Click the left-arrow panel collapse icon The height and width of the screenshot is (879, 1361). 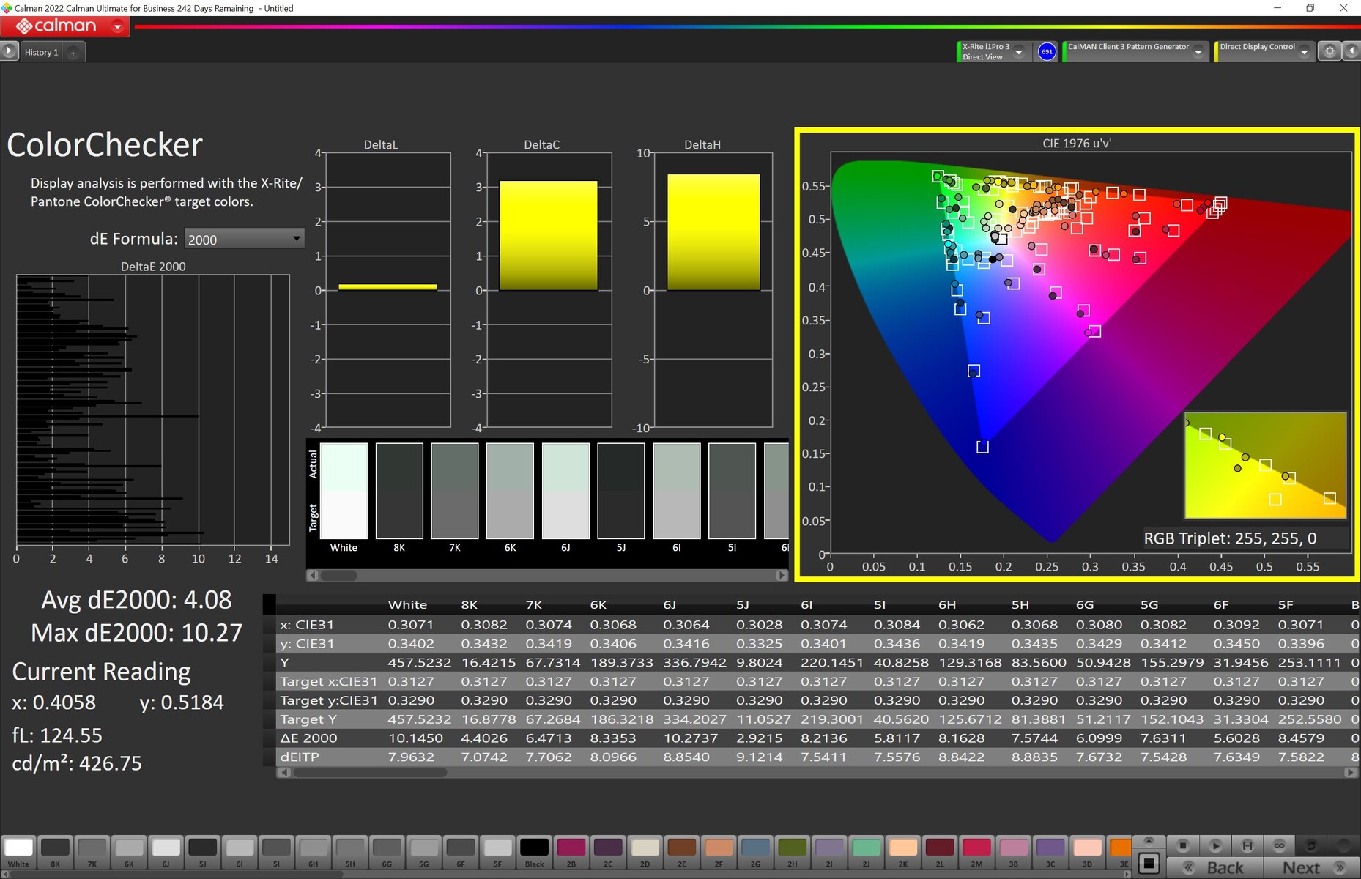click(x=1351, y=51)
